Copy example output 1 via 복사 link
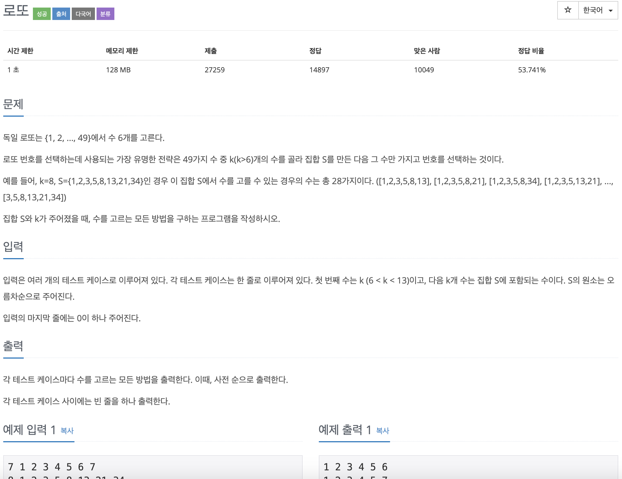 click(382, 430)
